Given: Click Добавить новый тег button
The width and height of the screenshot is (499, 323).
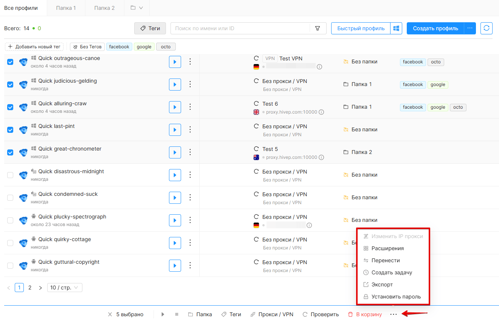Looking at the screenshot, I should click(x=34, y=47).
